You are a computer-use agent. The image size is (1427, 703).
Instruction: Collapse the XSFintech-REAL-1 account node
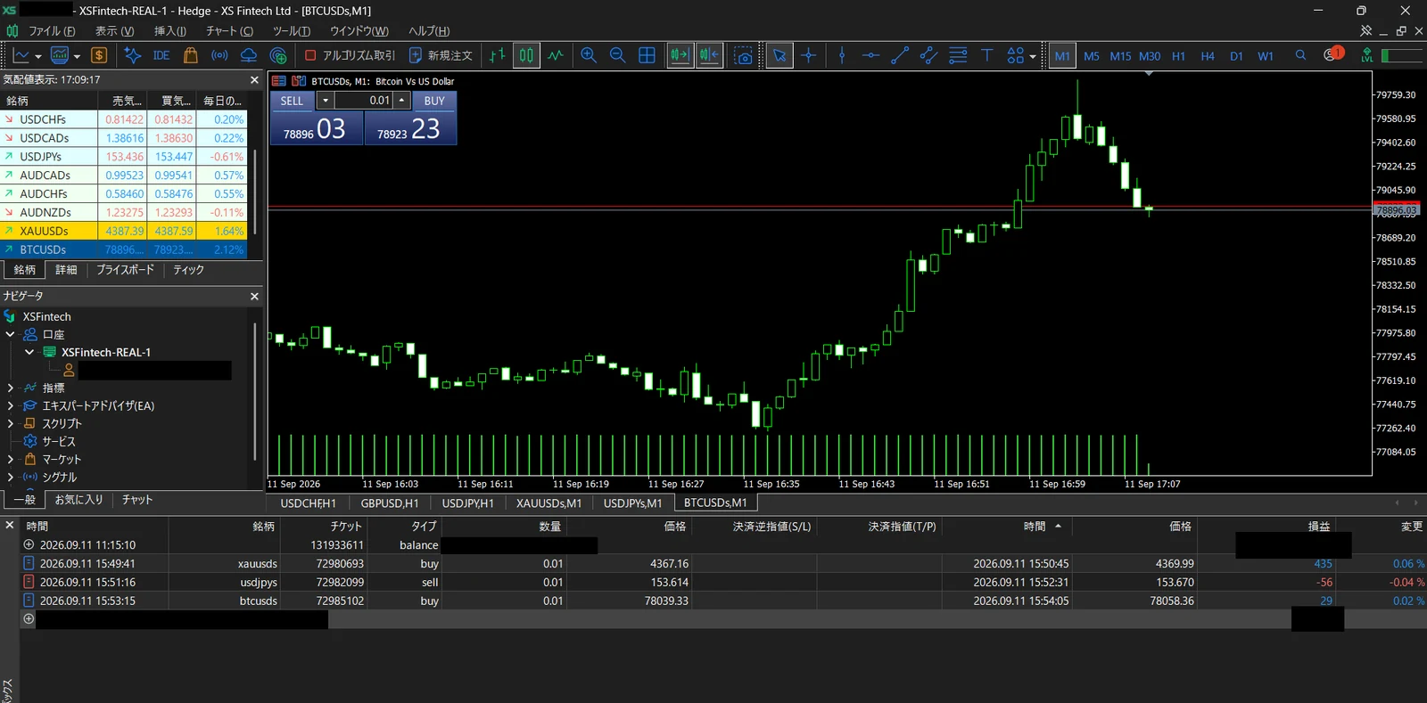point(29,352)
